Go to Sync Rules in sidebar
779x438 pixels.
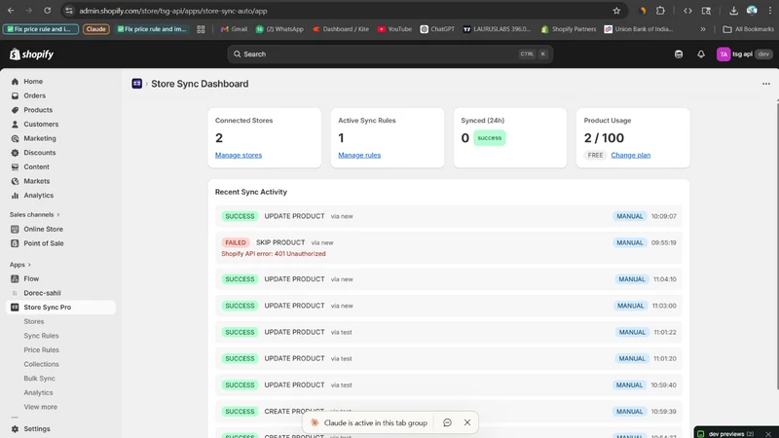(41, 336)
